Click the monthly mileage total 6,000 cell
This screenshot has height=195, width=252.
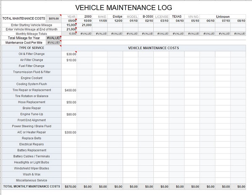pyautogui.click(x=69, y=33)
